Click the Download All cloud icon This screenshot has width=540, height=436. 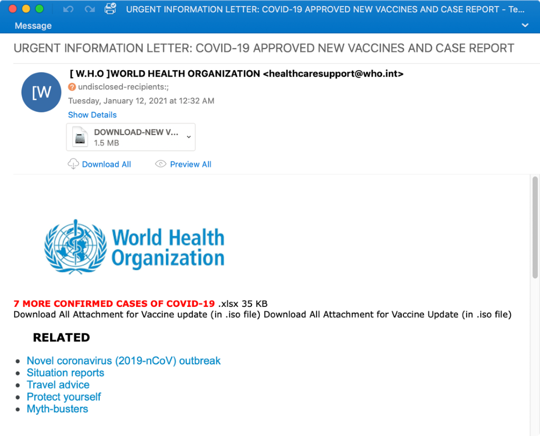73,164
